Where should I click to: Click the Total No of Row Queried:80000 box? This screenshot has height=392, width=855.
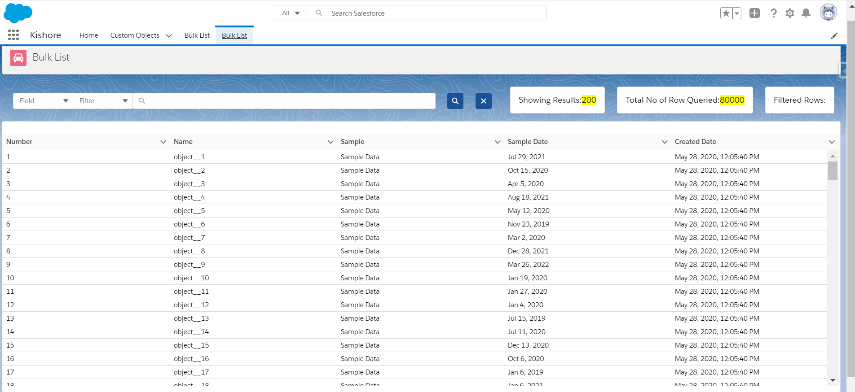click(x=685, y=100)
